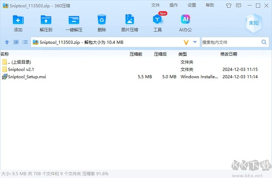
Task: Click the zip archive icon in address bar
Action: coord(35,42)
